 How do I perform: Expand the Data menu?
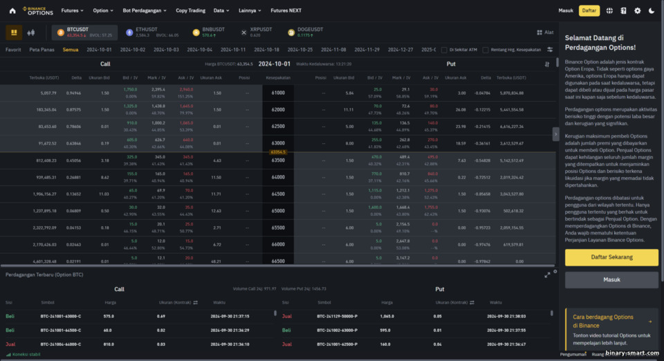point(221,10)
